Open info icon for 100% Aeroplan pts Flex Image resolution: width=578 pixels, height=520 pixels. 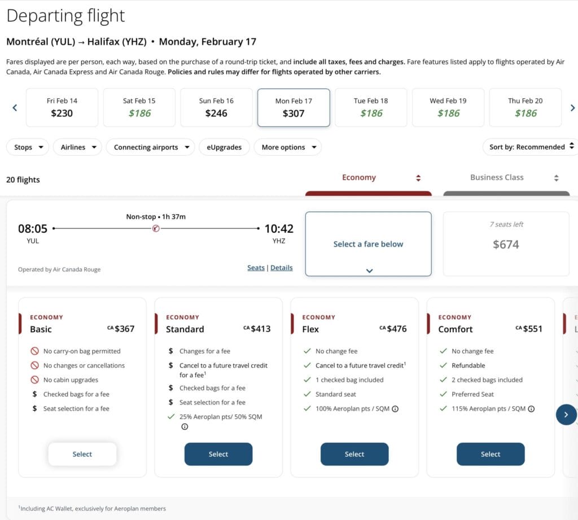tap(395, 409)
